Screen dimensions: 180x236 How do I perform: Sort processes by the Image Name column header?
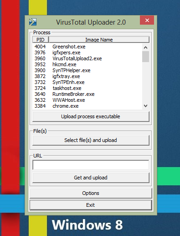click(99, 40)
